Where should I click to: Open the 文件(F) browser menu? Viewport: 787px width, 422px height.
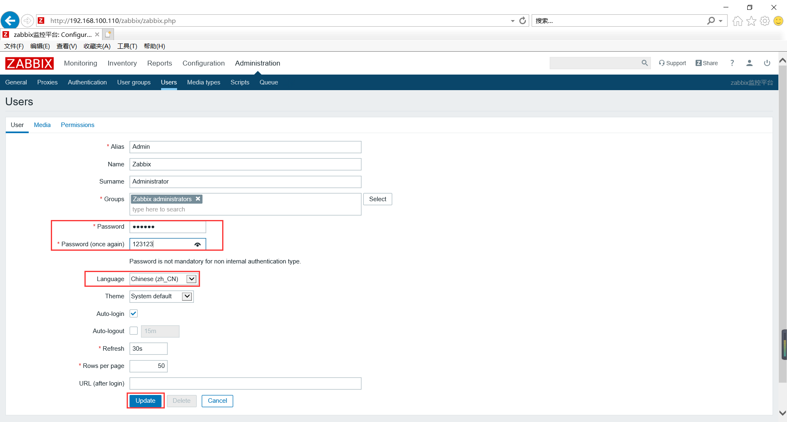[x=14, y=46]
